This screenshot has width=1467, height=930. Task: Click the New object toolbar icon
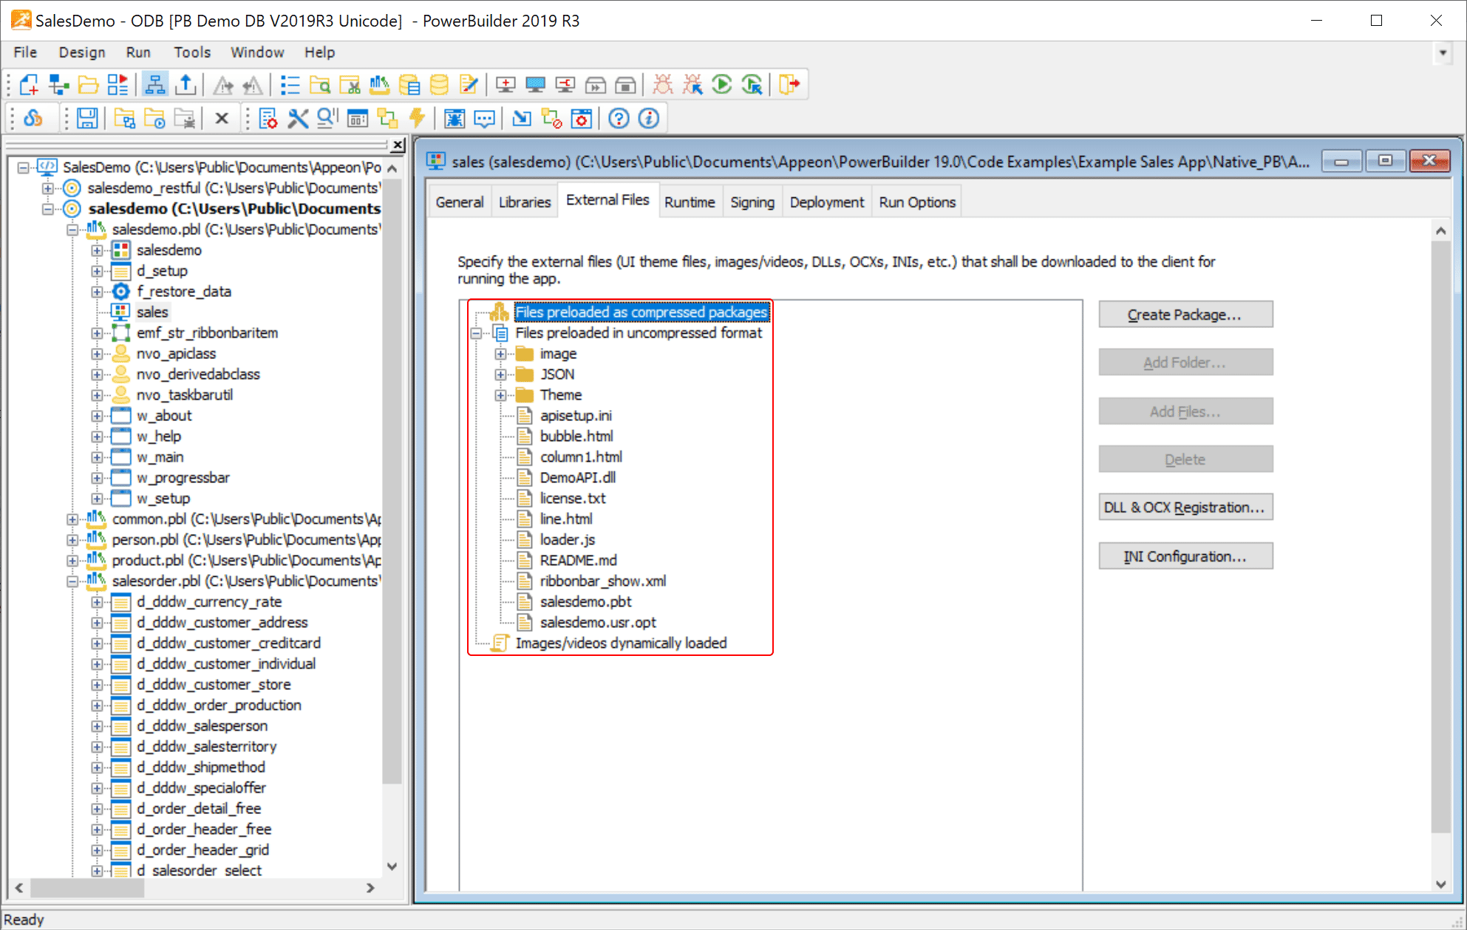29,84
